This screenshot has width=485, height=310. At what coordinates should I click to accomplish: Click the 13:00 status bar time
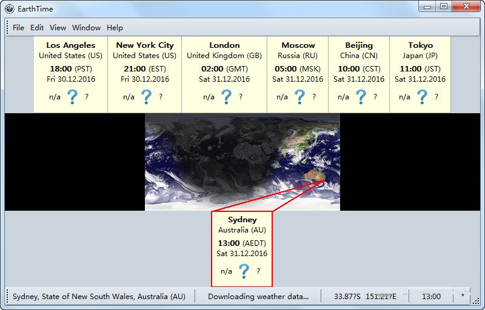tap(431, 297)
